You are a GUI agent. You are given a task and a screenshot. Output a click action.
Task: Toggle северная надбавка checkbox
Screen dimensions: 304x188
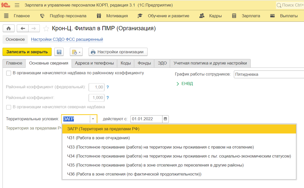pyautogui.click(x=9, y=107)
